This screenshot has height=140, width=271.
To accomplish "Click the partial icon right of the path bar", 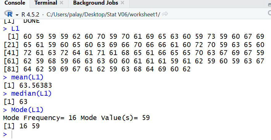I will click(x=269, y=14).
